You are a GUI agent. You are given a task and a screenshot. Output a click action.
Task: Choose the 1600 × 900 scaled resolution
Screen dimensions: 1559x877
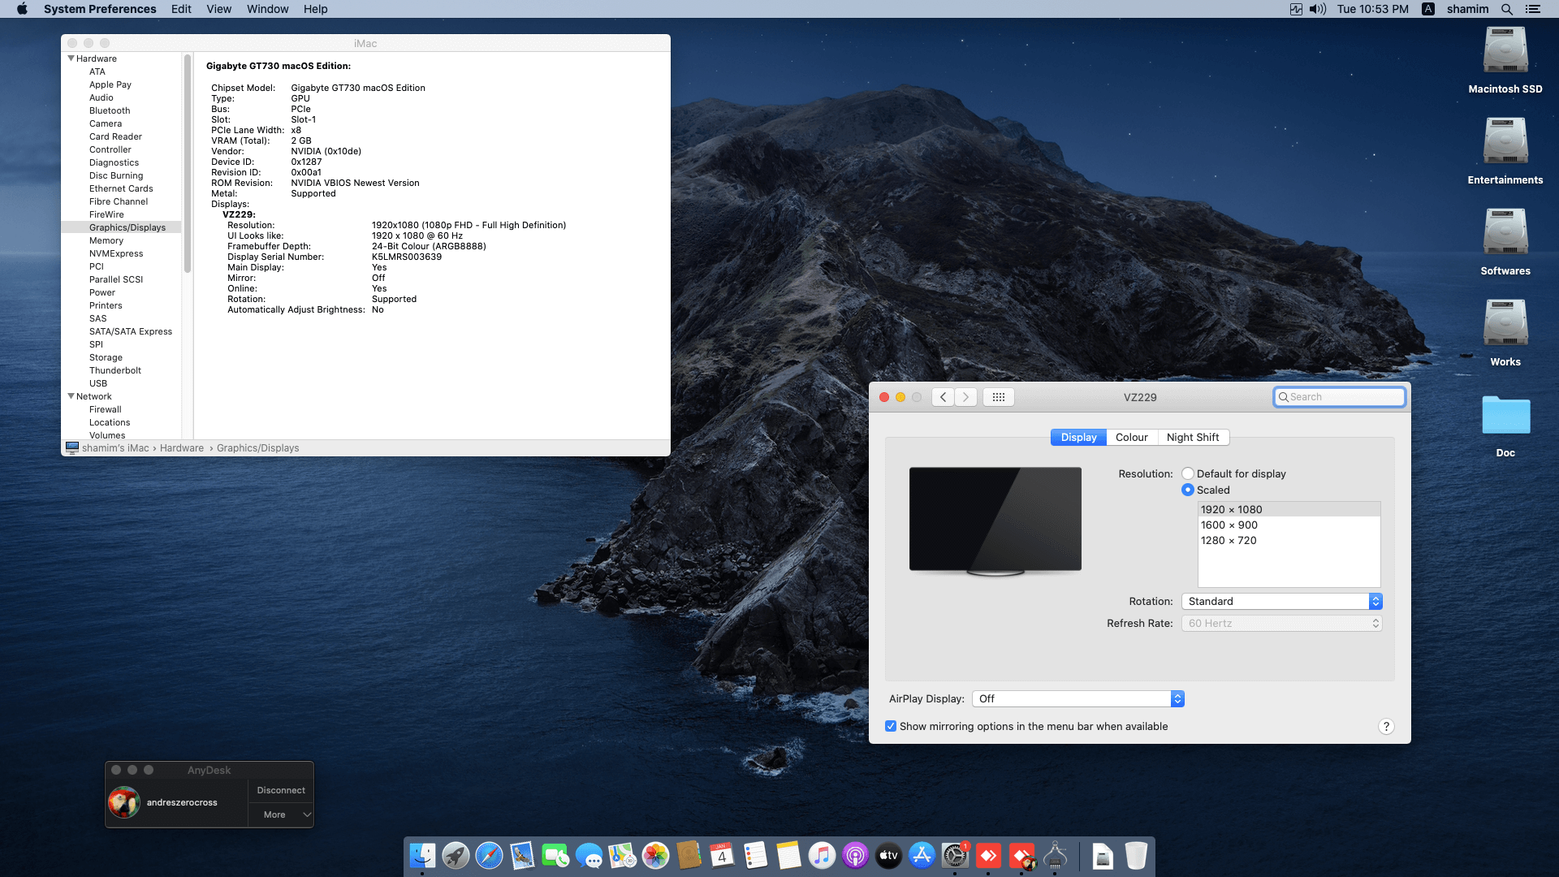click(1289, 525)
